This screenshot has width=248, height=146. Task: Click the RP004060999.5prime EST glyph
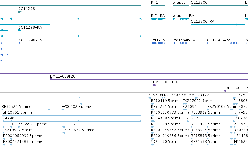(x=7, y=139)
